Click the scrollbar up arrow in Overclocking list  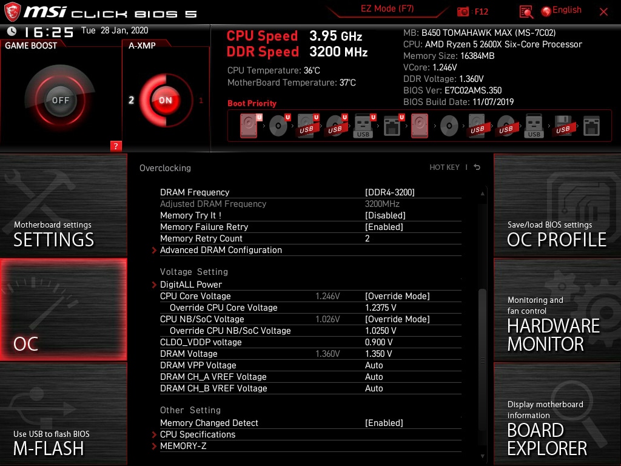click(482, 194)
